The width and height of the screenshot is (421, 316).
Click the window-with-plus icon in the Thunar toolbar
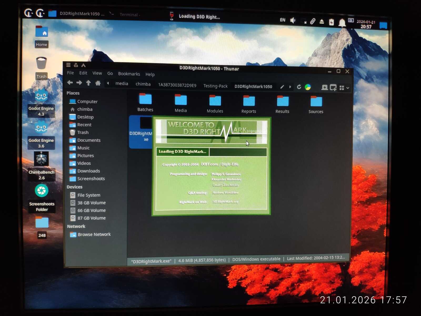point(333,87)
